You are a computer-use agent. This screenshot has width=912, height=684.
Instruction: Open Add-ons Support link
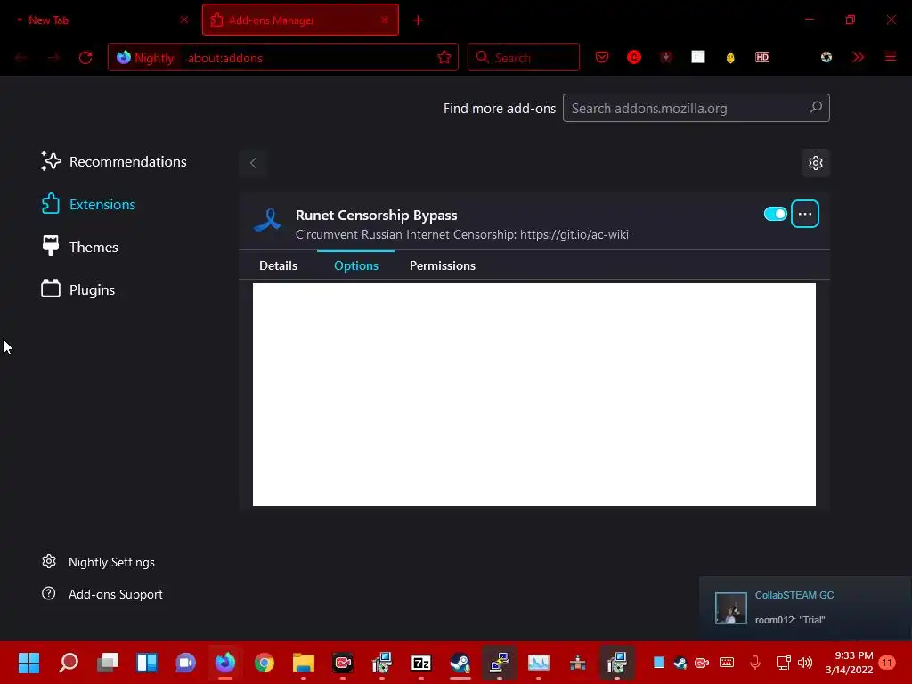click(x=102, y=594)
